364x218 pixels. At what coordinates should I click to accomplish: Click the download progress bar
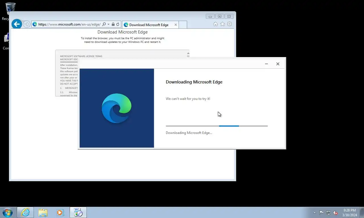coord(217,126)
